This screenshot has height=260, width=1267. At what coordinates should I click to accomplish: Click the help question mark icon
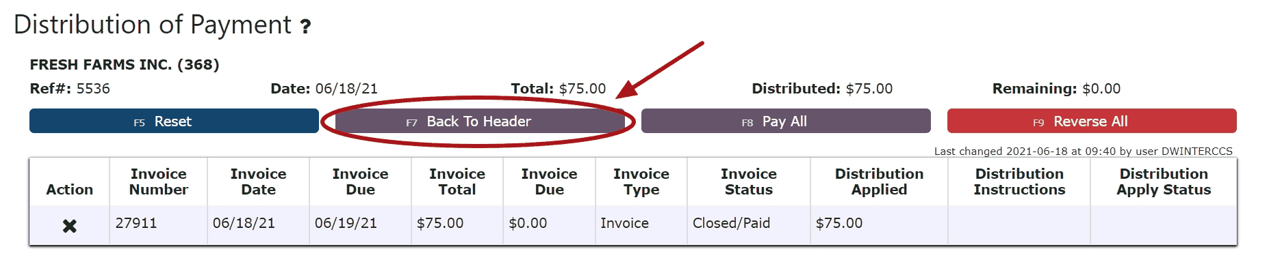click(x=306, y=27)
